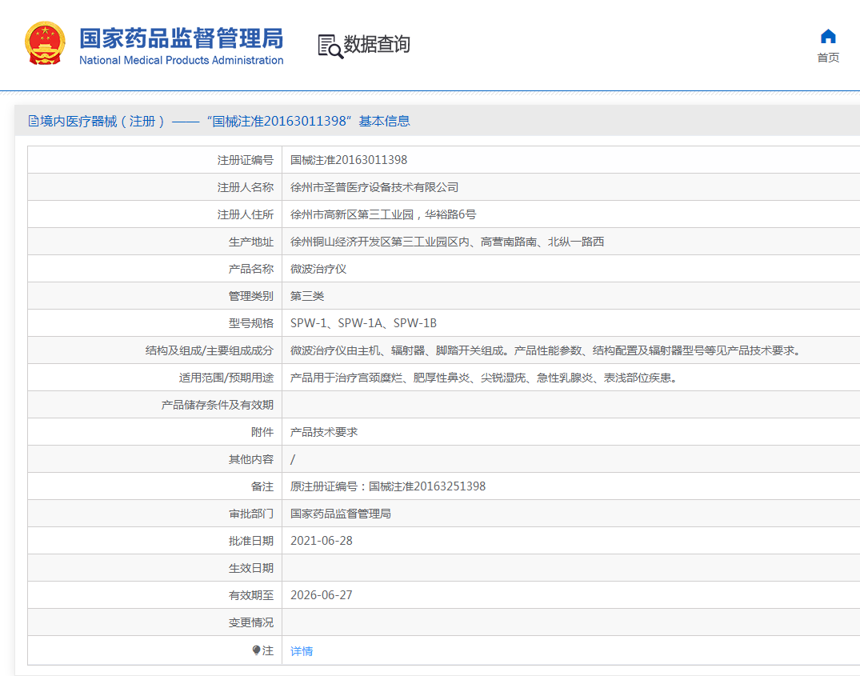Select 原注册证编号：国械注准20163251398 remark
860x676 pixels.
(388, 486)
